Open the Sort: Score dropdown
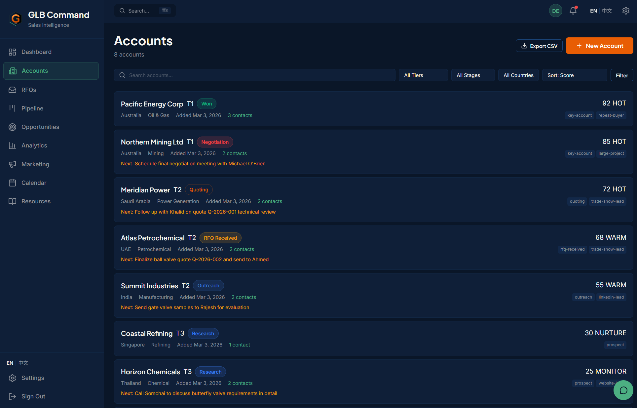637x408 pixels. [x=574, y=75]
